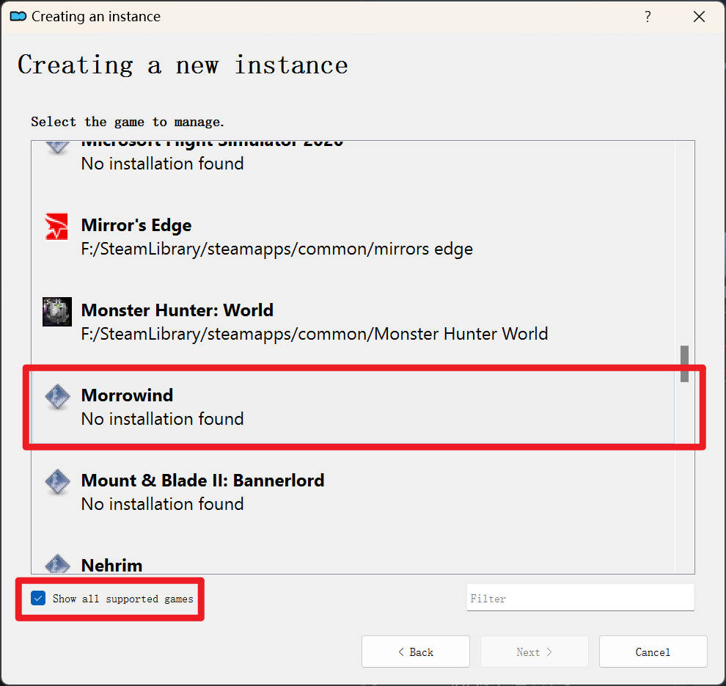Click the Filter input field
726x686 pixels.
(581, 598)
